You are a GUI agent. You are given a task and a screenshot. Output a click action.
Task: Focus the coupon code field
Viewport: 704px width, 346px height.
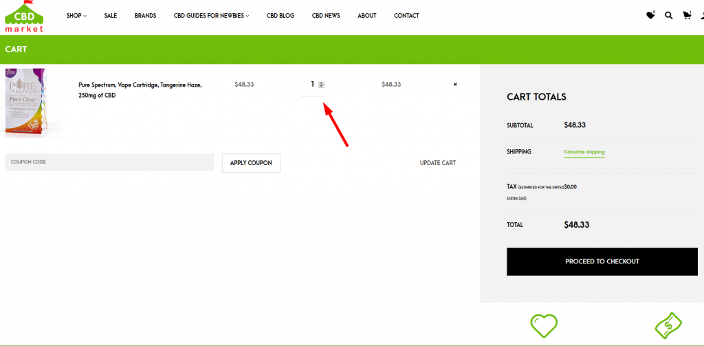pyautogui.click(x=109, y=162)
